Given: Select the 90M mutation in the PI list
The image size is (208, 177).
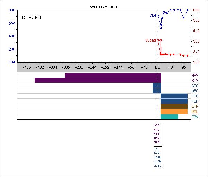Looking at the screenshot, I should pos(157,142).
